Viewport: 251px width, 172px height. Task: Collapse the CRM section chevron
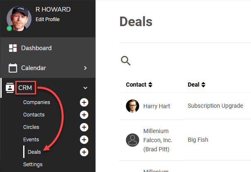(85, 88)
